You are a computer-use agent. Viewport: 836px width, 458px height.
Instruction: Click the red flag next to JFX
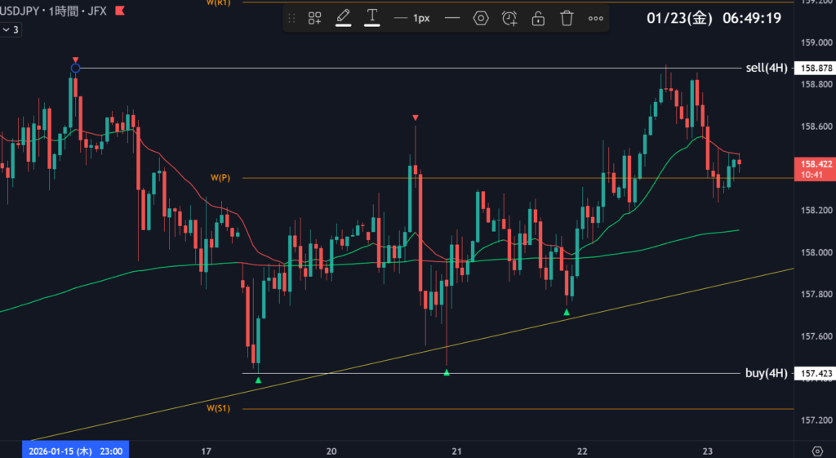pyautogui.click(x=120, y=11)
